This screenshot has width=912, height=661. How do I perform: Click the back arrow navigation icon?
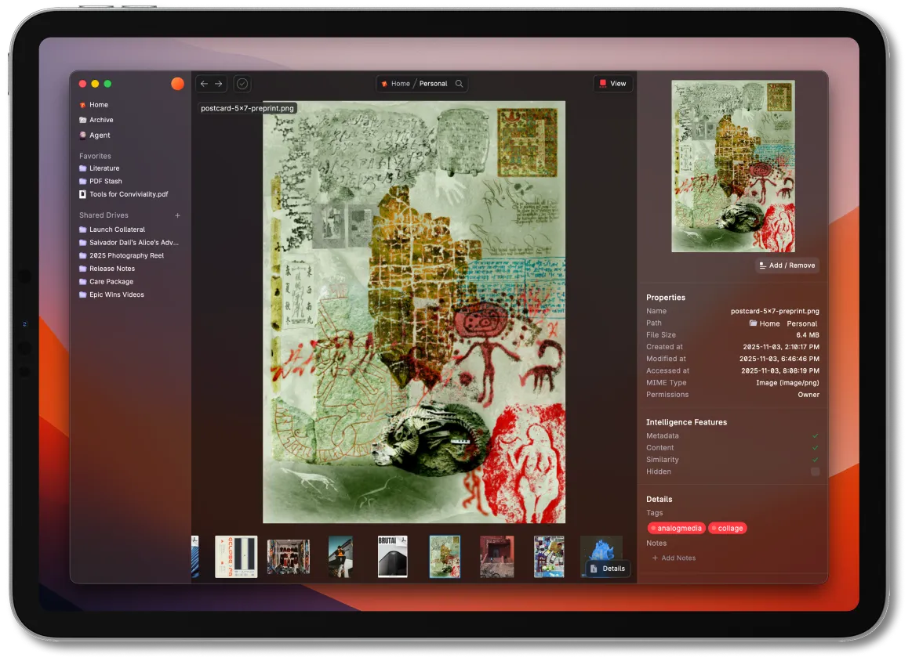(x=204, y=84)
